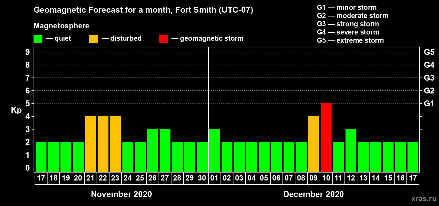Click the red geomagnetic storm legend swatch
This screenshot has width=439, height=206.
(163, 39)
